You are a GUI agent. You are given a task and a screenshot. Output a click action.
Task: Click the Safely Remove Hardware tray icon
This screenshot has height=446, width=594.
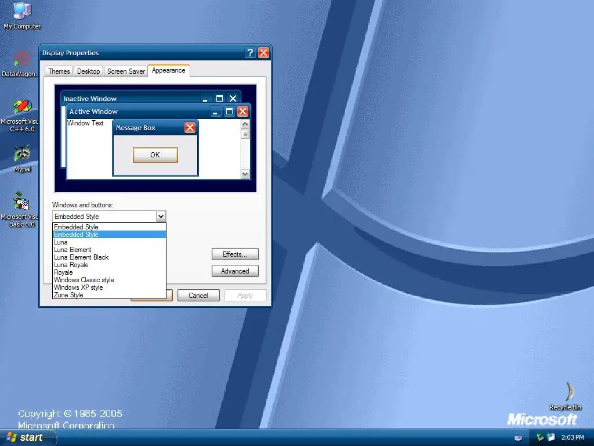[540, 437]
